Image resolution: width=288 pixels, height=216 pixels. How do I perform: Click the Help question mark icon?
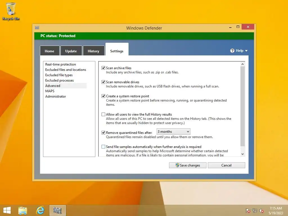click(232, 51)
